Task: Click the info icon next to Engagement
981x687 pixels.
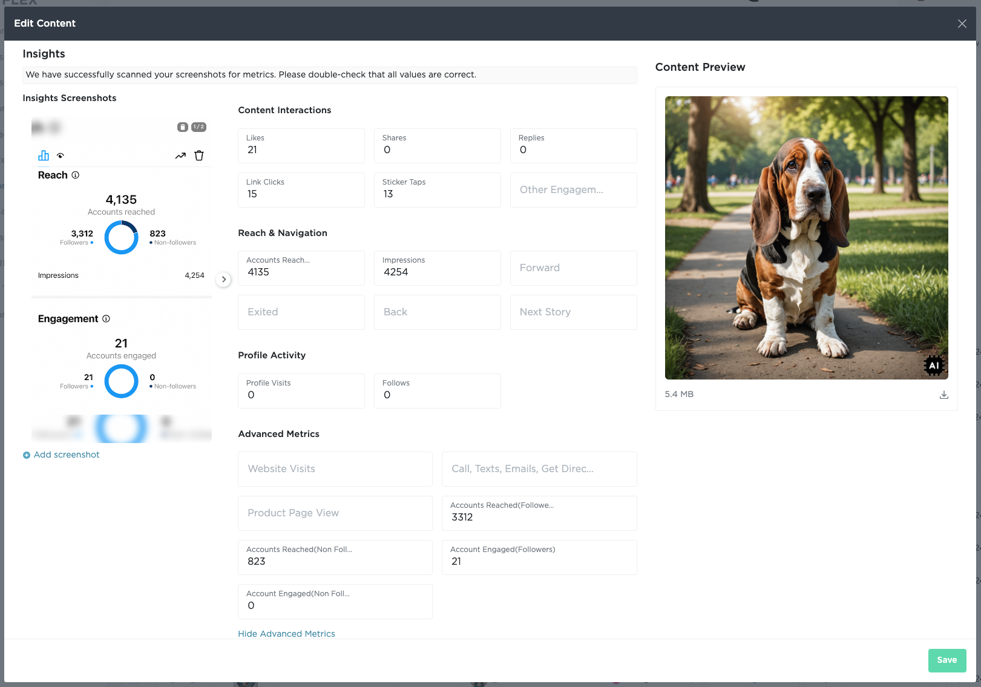Action: (106, 318)
